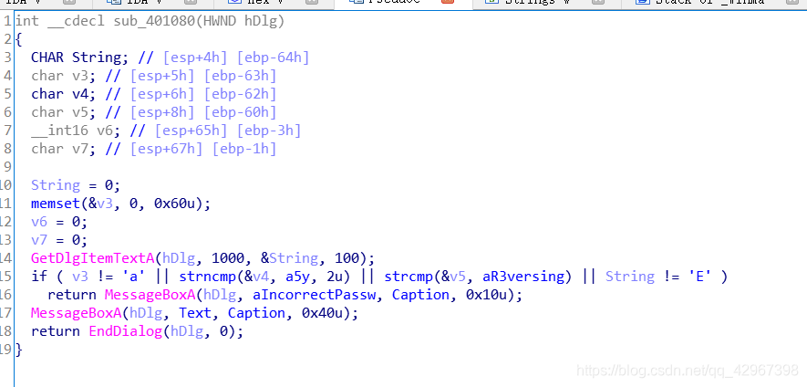Click the GetDlgItemTextA call

pos(93,257)
